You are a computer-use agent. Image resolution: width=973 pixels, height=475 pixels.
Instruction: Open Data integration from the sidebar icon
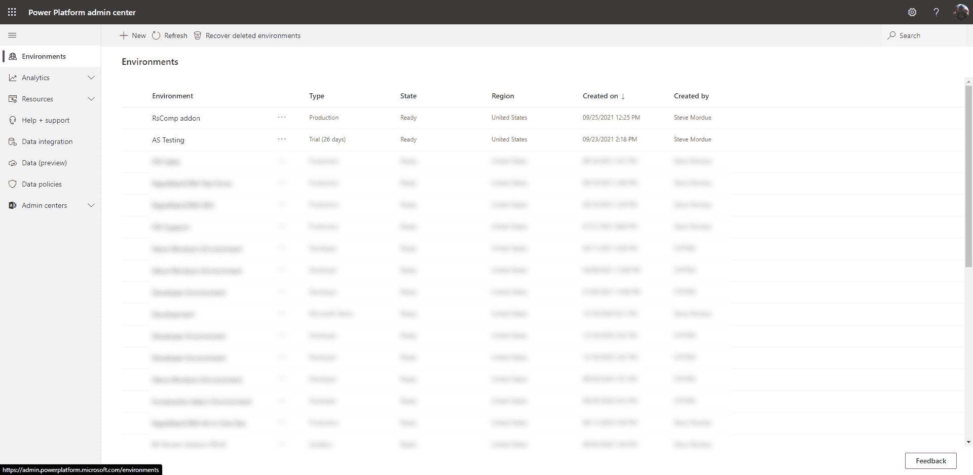tap(13, 141)
